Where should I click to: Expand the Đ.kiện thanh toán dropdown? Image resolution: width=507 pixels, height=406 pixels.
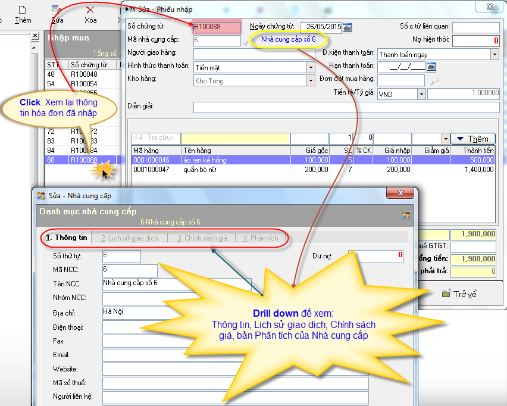pos(495,54)
